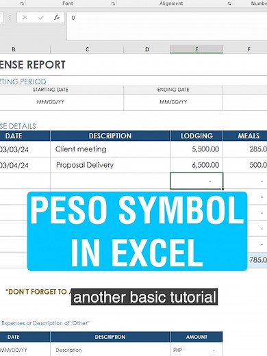This screenshot has height=356, width=267.
Task: Click the DESCRIPTION header of expense details
Action: [x=110, y=136]
